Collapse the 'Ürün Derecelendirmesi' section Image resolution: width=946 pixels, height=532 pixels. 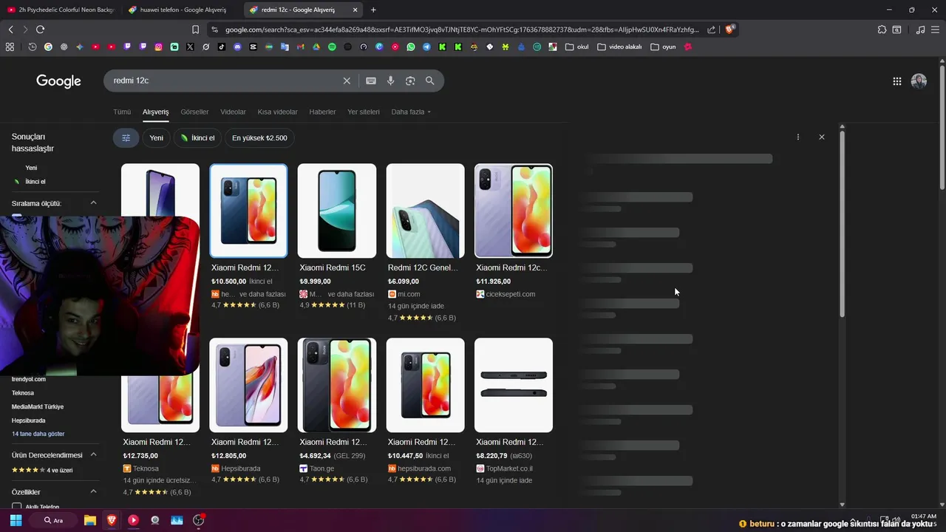tap(93, 455)
